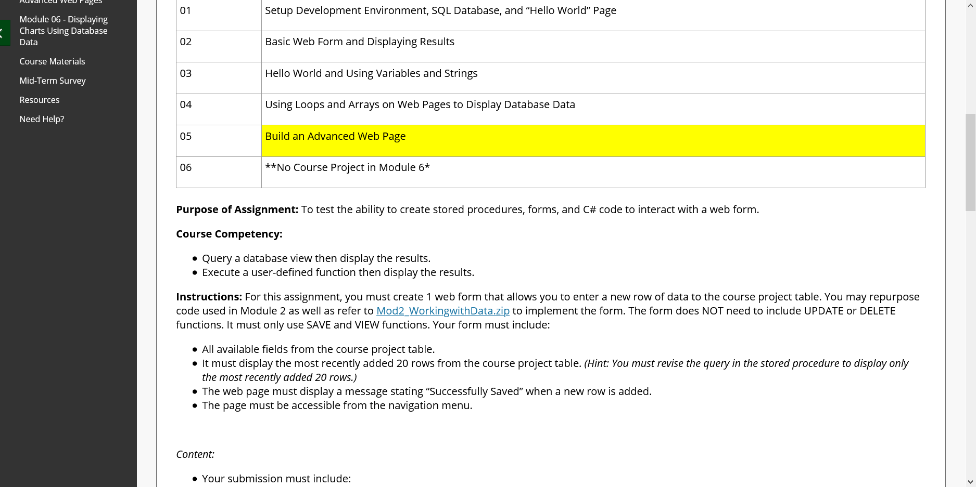Click row 04 Using Loops and Arrays entry
Image resolution: width=976 pixels, height=487 pixels.
[420, 104]
